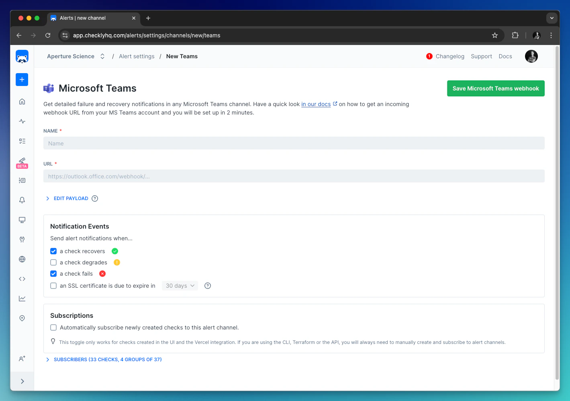Open the invite user icon at sidebar bottom
570x401 pixels.
(x=22, y=359)
